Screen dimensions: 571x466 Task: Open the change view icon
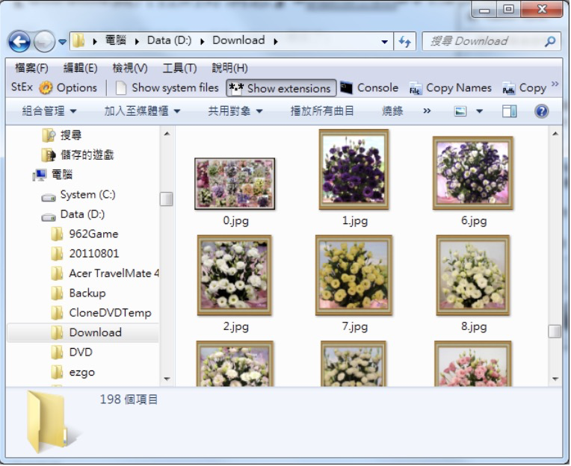pyautogui.click(x=461, y=111)
